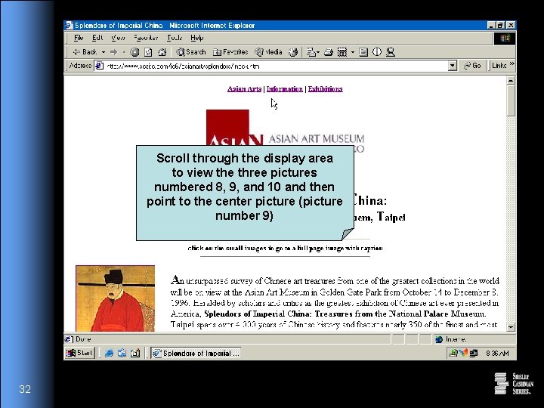Expand the Links toolbar chevron
The width and height of the screenshot is (544, 408).
coord(512,64)
